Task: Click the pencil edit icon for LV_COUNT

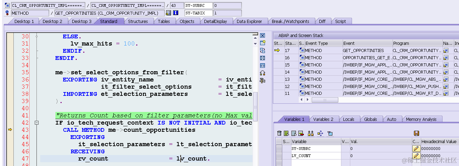Action: point(416,156)
